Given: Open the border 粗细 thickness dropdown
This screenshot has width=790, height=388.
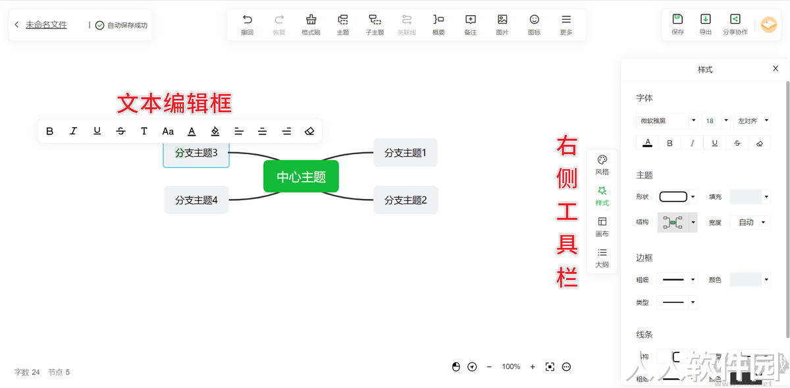Looking at the screenshot, I should coord(677,280).
